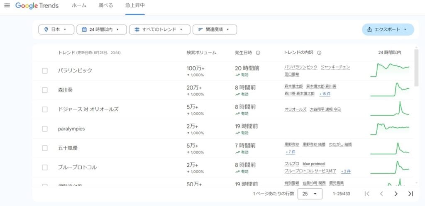The height and width of the screenshot is (206, 425).
Task: Change rows per page from 25
Action: 310,194
